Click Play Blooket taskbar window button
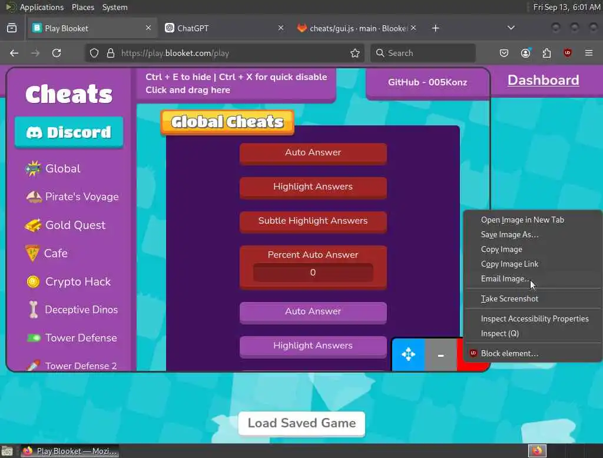The image size is (603, 458). (x=70, y=451)
